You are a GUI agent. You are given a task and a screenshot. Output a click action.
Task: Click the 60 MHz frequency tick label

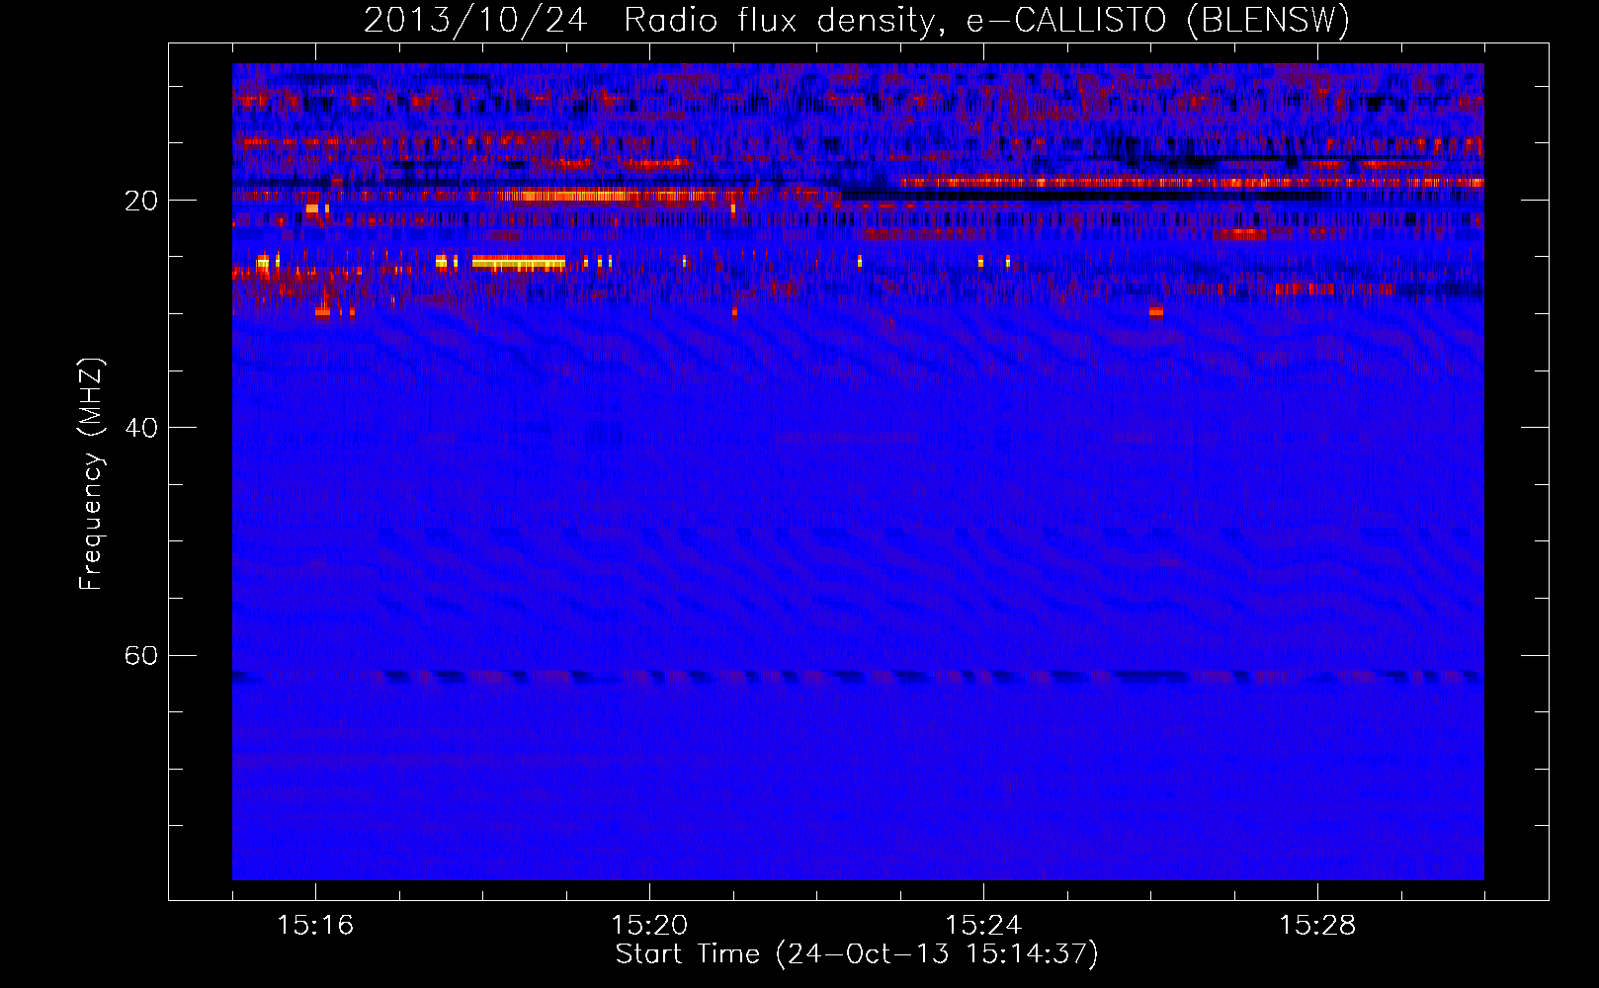click(x=141, y=655)
